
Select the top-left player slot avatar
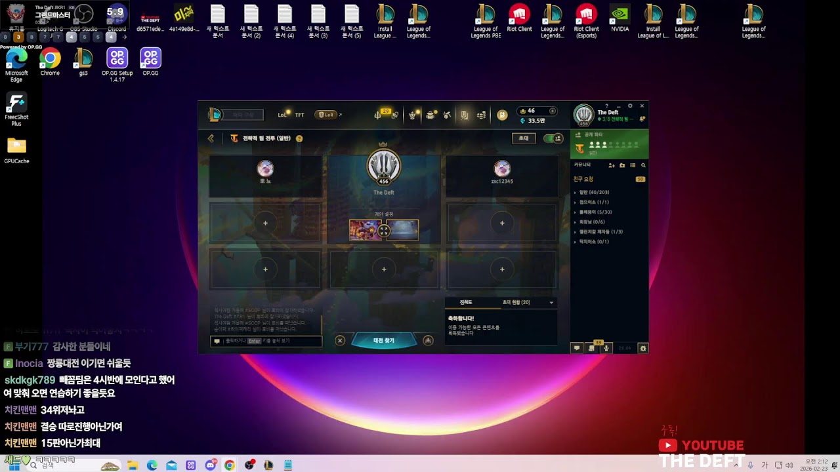(265, 168)
